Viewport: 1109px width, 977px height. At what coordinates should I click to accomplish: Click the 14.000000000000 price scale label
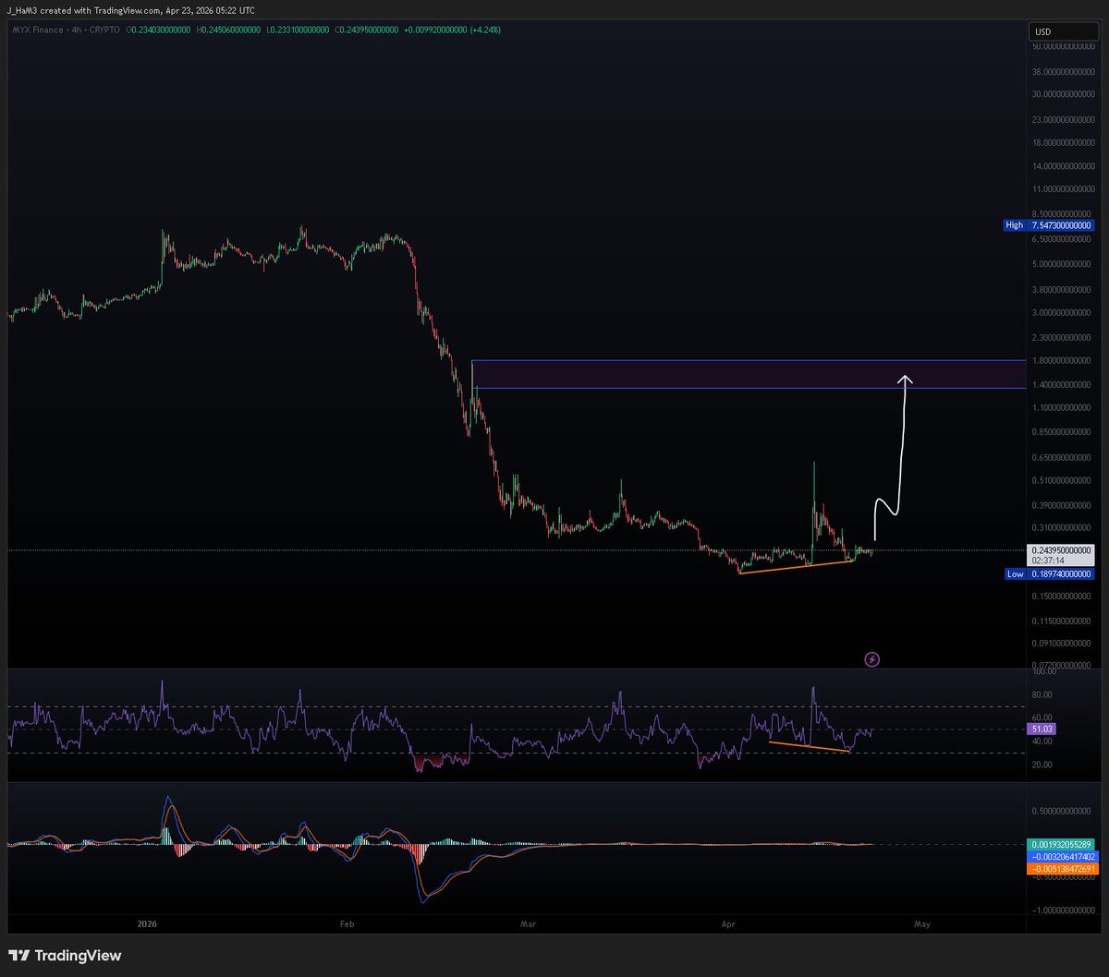pos(1063,166)
